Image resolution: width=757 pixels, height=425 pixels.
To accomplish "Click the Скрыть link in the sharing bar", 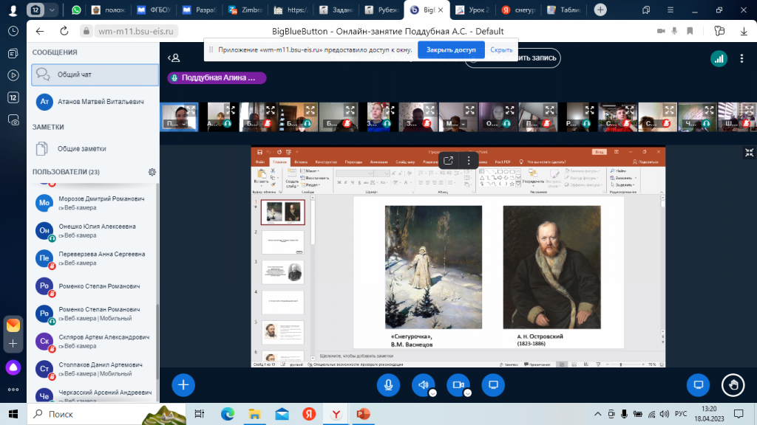I will click(501, 49).
